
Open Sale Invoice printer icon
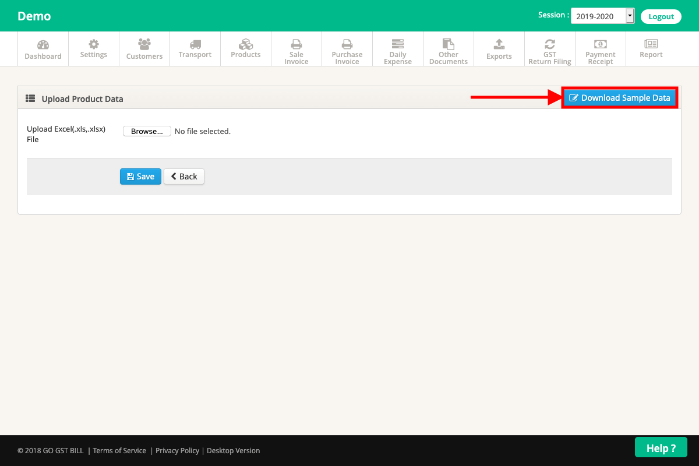[x=296, y=44]
